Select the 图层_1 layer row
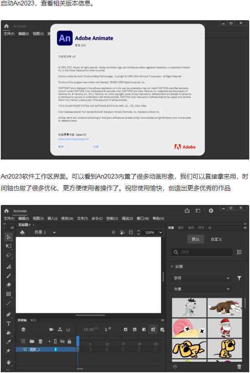250x373 pixels. click(x=46, y=349)
